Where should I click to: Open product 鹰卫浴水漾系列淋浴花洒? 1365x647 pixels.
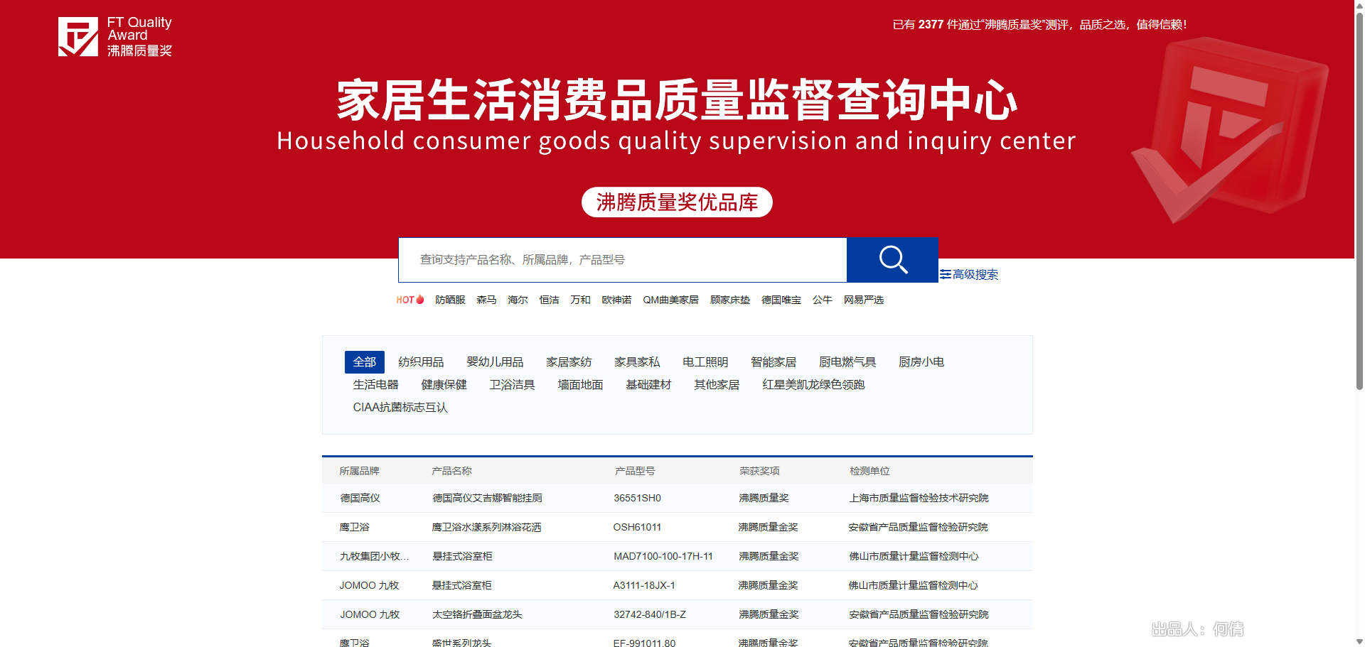click(x=486, y=527)
